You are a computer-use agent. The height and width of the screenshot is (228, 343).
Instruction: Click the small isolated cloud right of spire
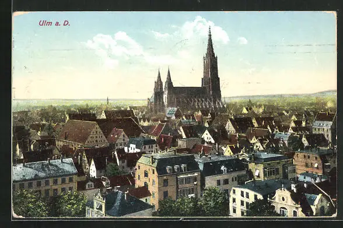tap(243, 41)
